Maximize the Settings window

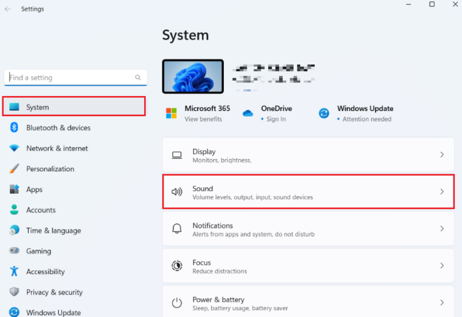(432, 4)
